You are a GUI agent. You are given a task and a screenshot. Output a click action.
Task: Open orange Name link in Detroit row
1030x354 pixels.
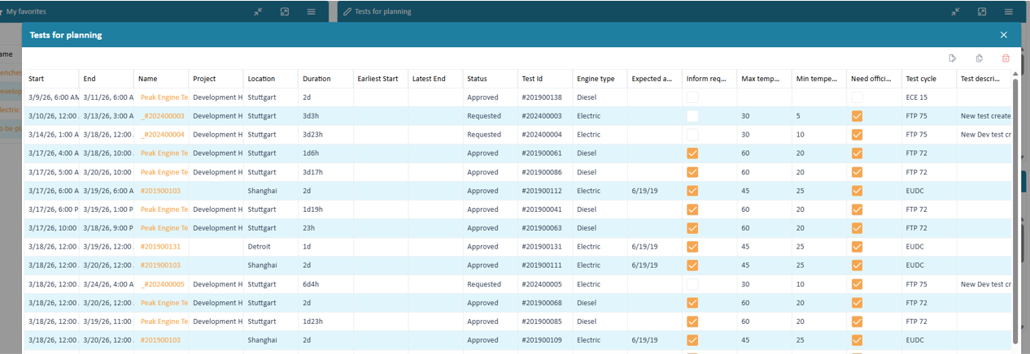[160, 247]
